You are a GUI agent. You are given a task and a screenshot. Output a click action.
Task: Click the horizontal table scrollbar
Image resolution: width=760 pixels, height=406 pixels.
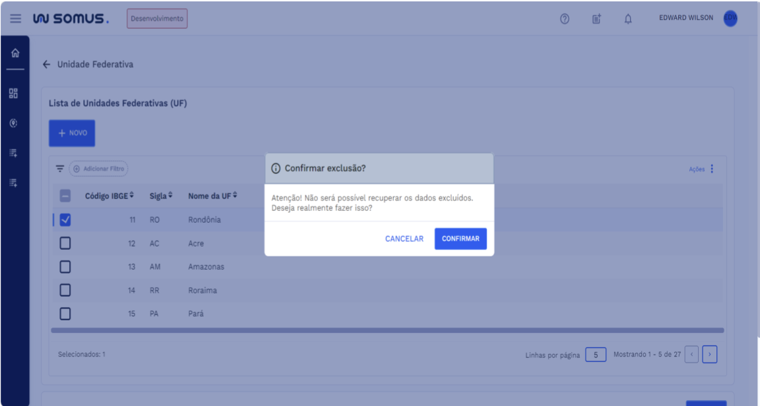(387, 330)
